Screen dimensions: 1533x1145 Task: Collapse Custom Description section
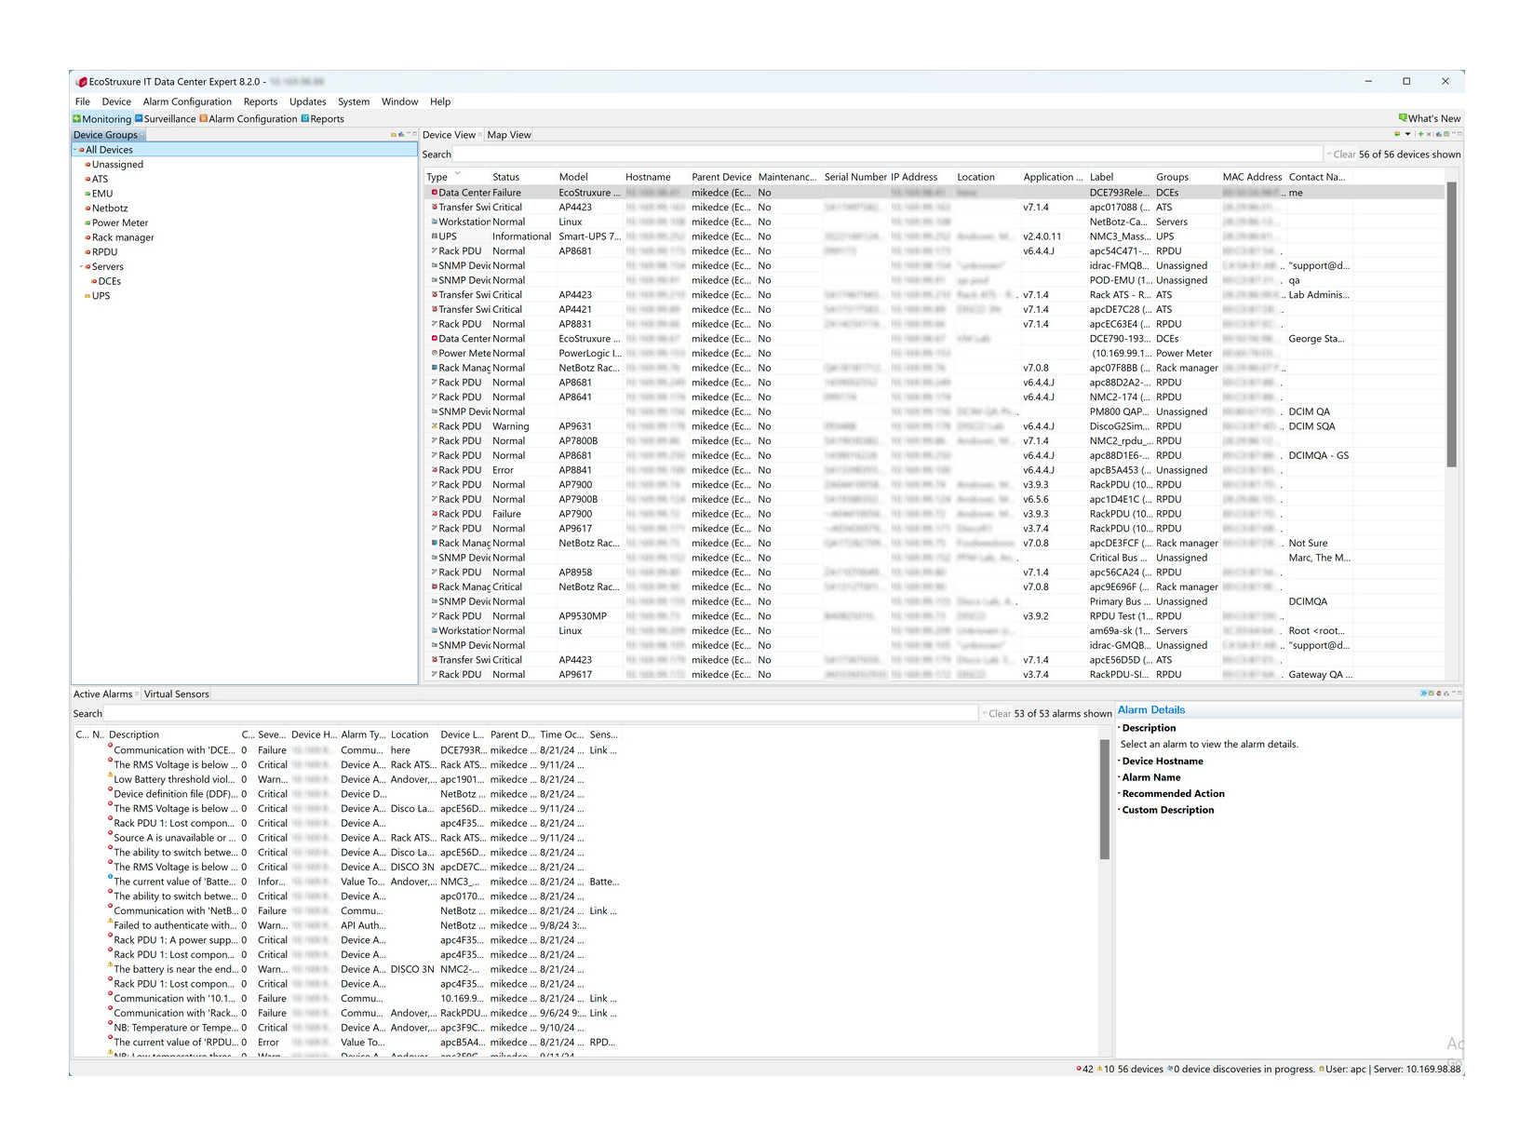coord(1119,810)
